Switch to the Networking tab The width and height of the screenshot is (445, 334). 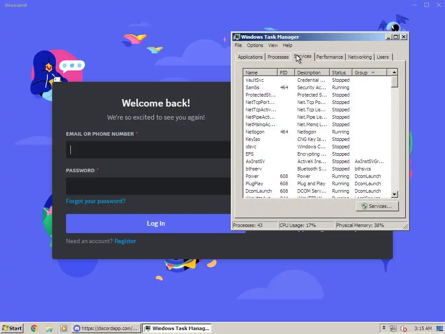click(359, 57)
